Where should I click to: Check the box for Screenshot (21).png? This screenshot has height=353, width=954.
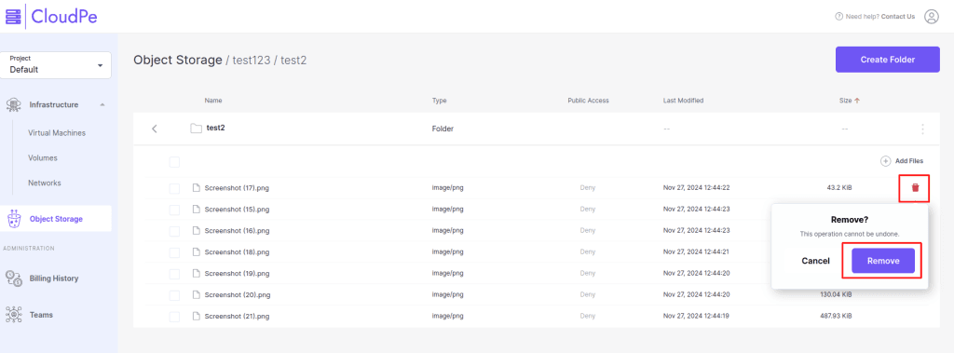pyautogui.click(x=174, y=317)
